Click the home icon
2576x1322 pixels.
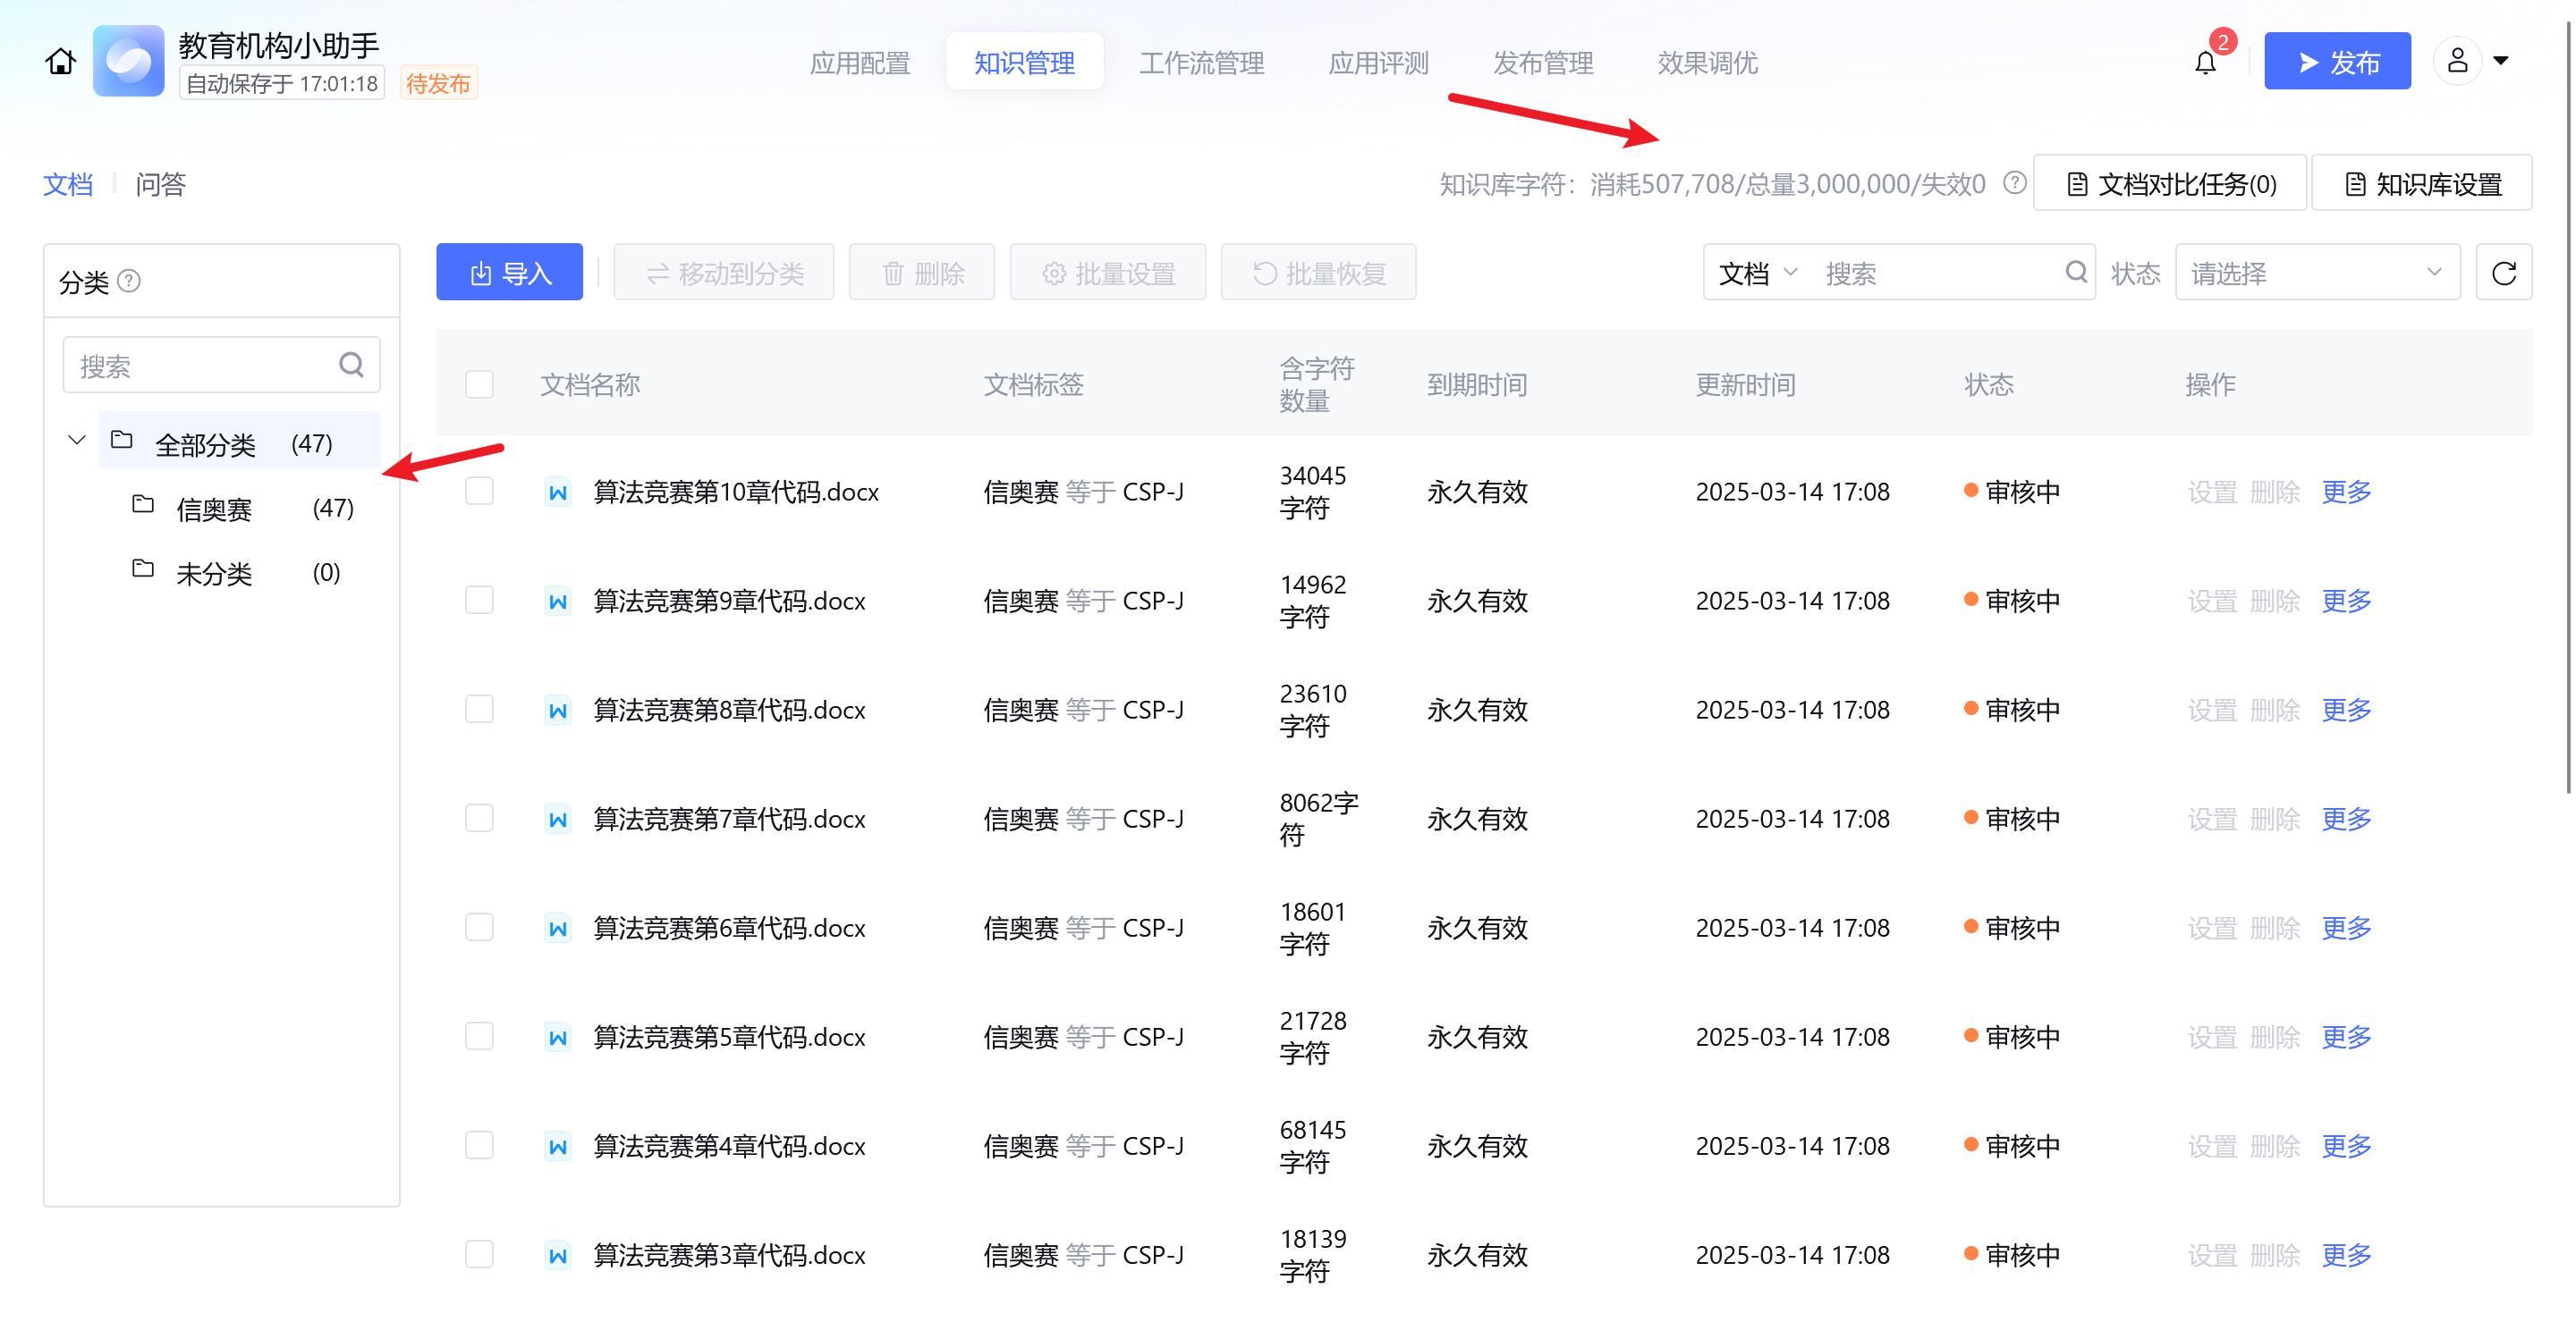[x=60, y=62]
